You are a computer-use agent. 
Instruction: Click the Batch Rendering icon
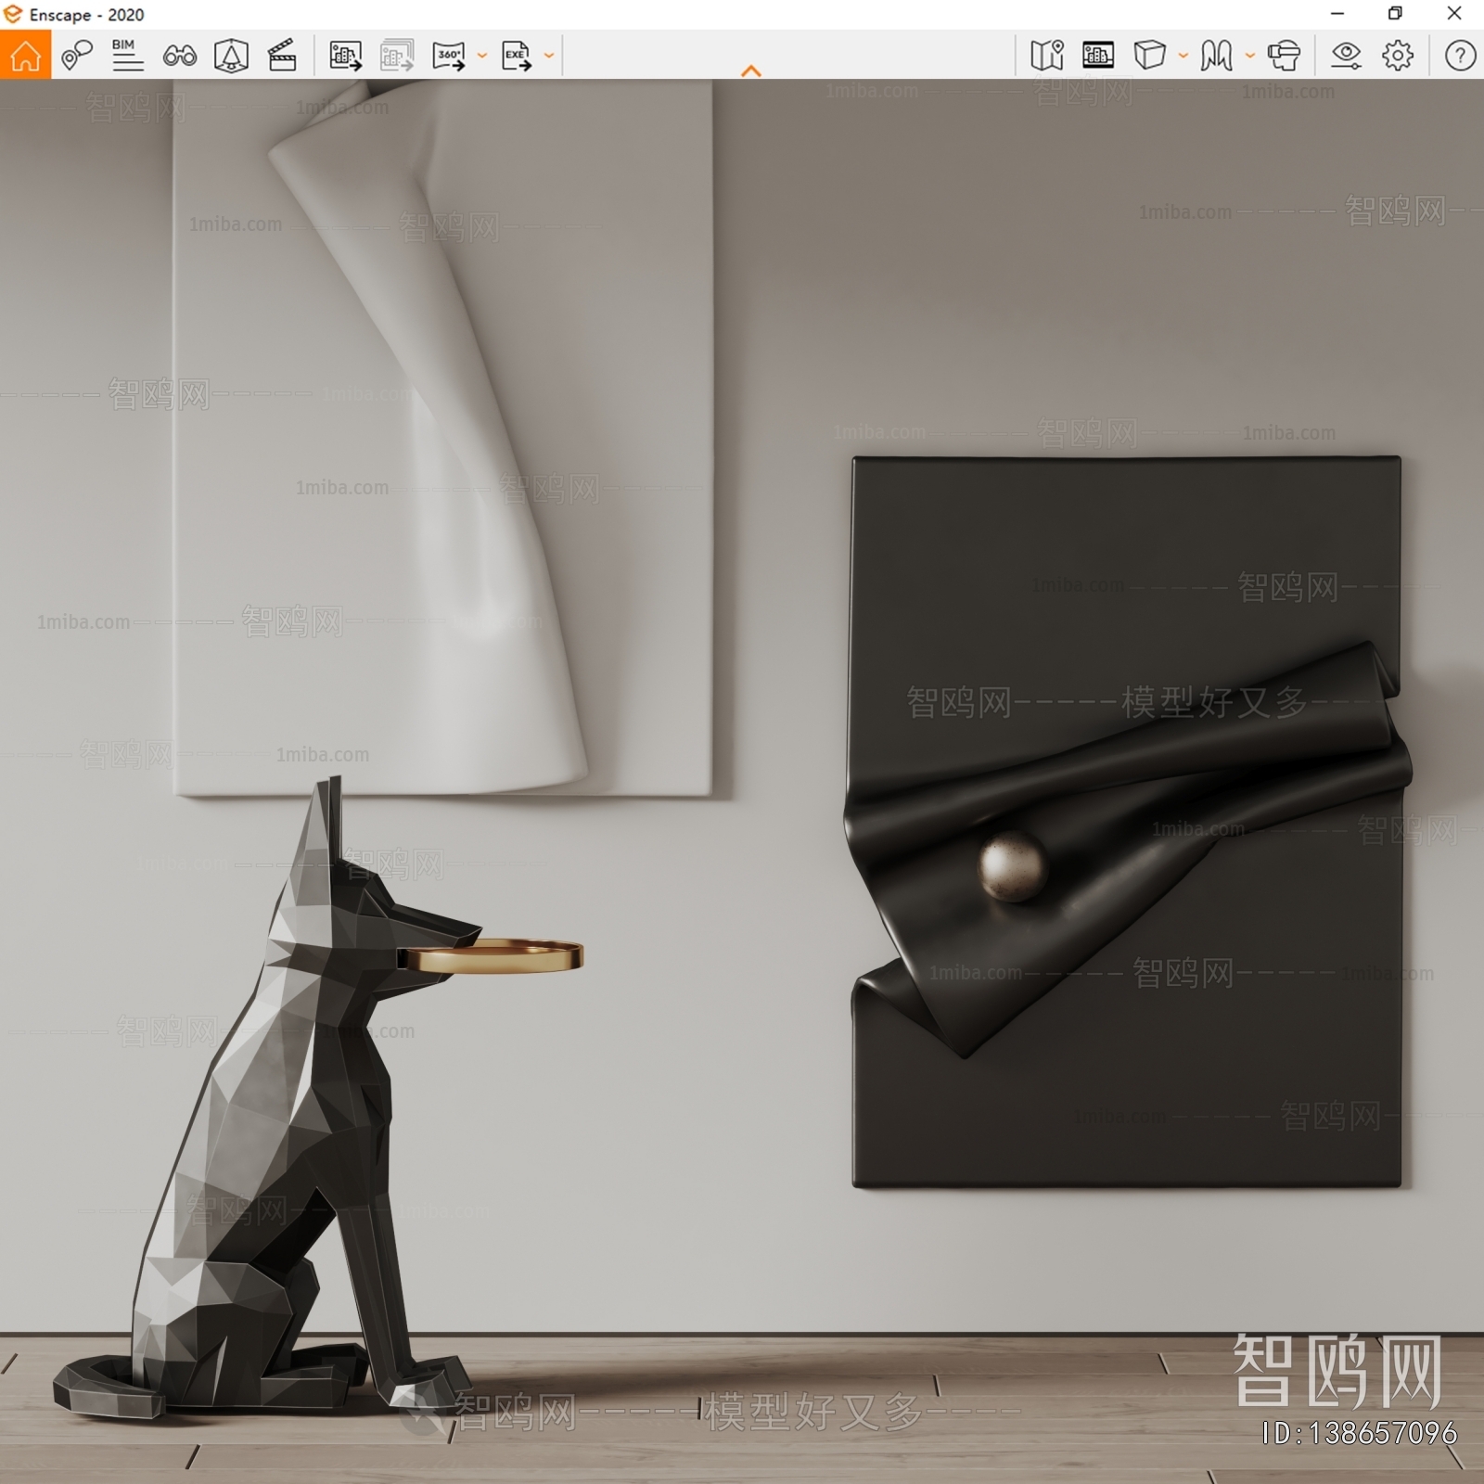397,56
